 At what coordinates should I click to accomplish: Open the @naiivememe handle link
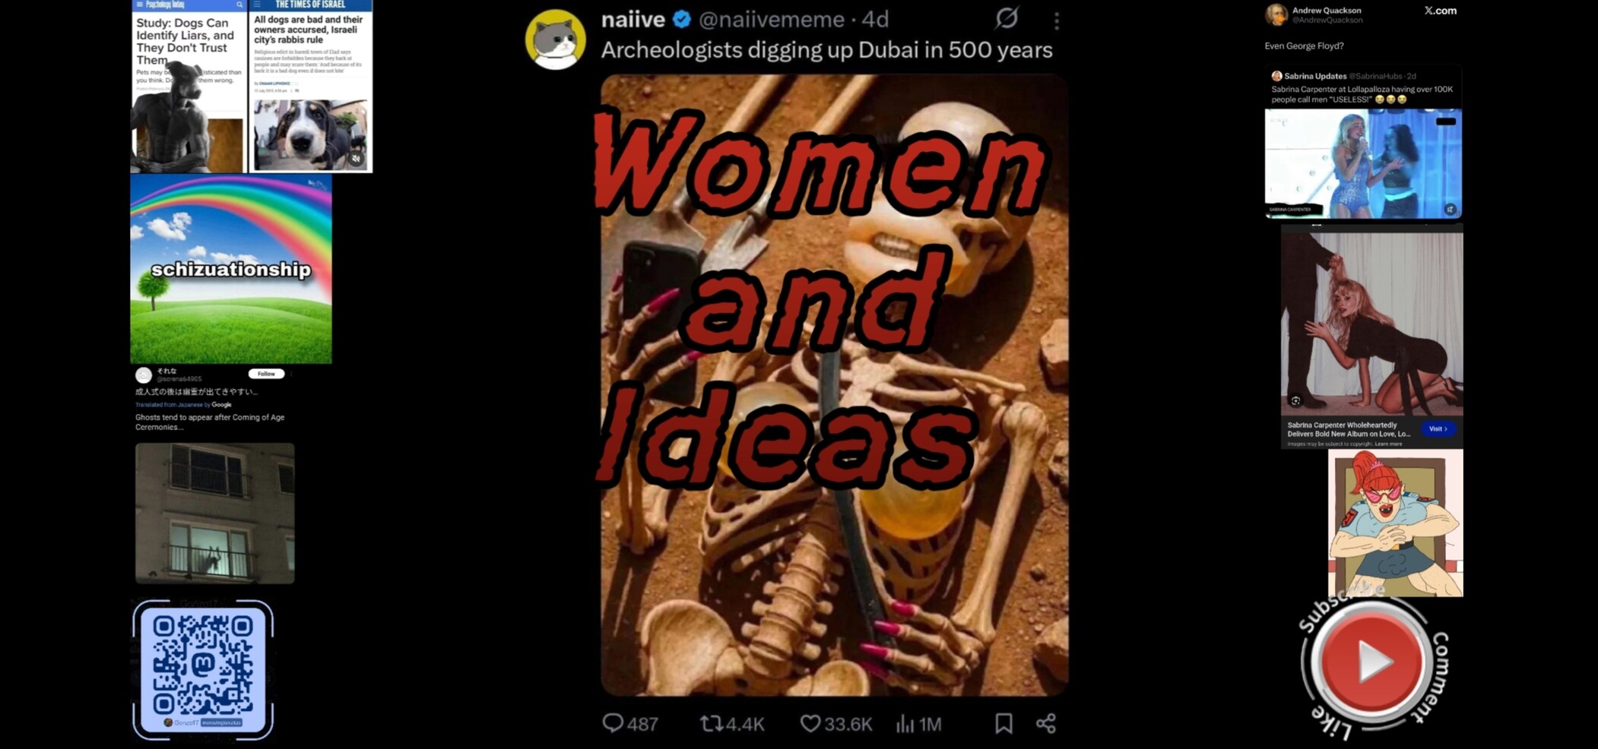(x=771, y=19)
